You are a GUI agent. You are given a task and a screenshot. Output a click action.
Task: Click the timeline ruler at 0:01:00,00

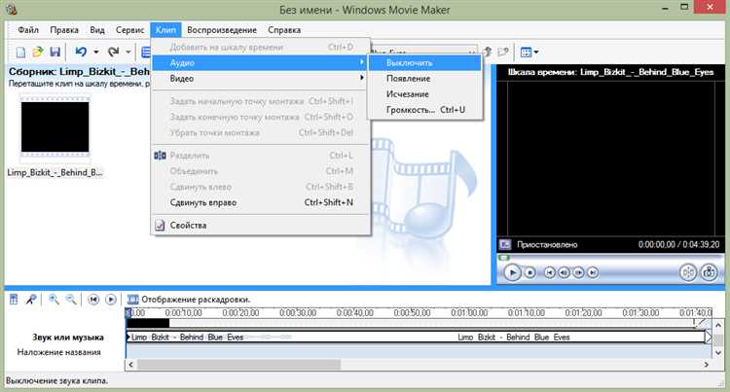(469, 313)
